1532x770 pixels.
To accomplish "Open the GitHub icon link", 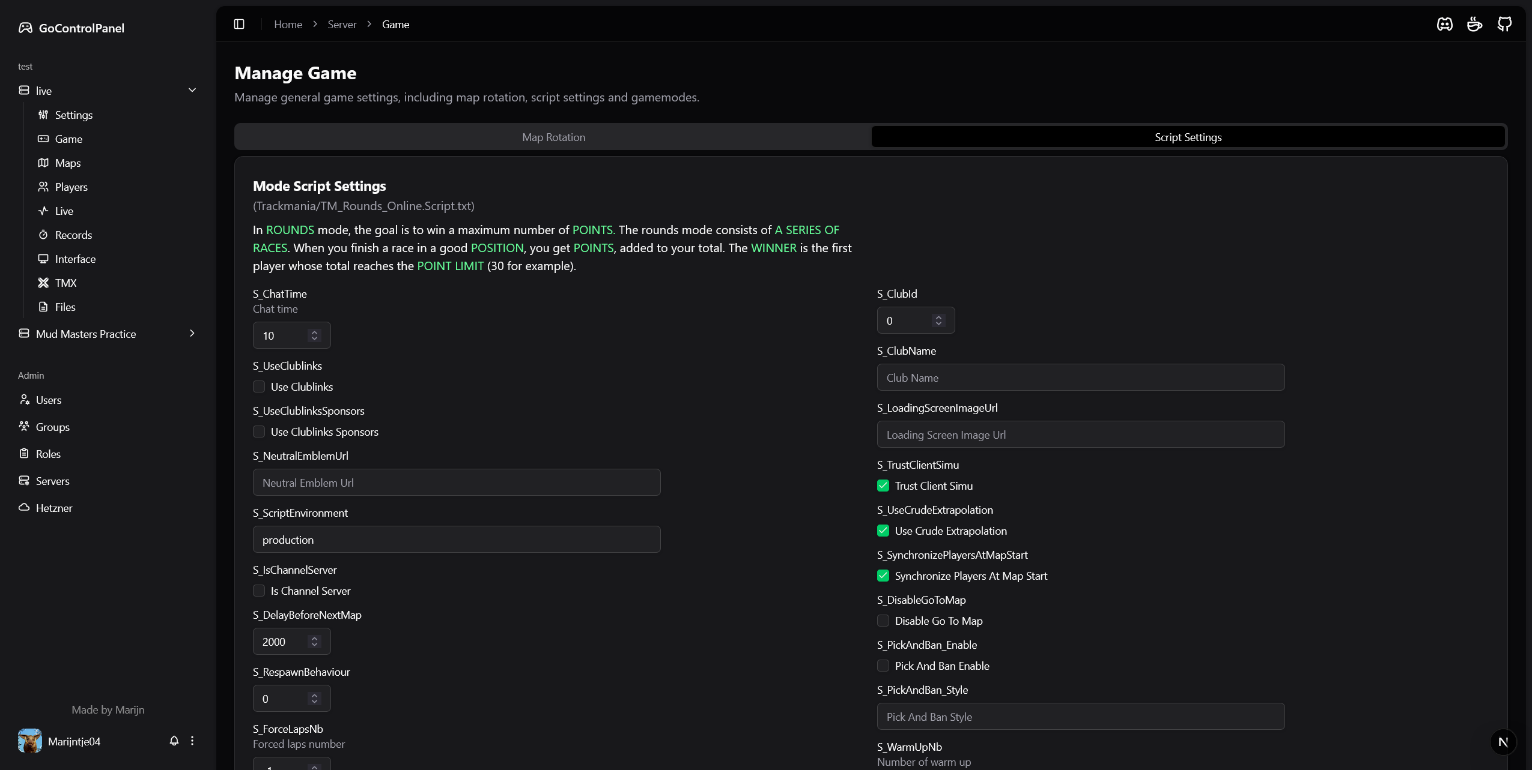I will (1504, 24).
